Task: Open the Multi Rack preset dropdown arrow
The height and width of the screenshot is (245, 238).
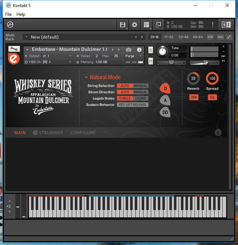Action: pyautogui.click(x=26, y=37)
